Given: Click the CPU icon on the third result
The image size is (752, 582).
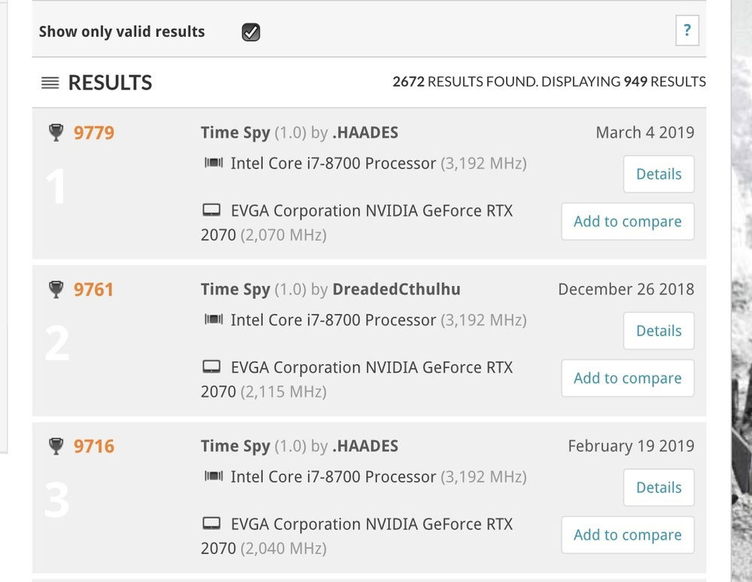Looking at the screenshot, I should point(213,476).
